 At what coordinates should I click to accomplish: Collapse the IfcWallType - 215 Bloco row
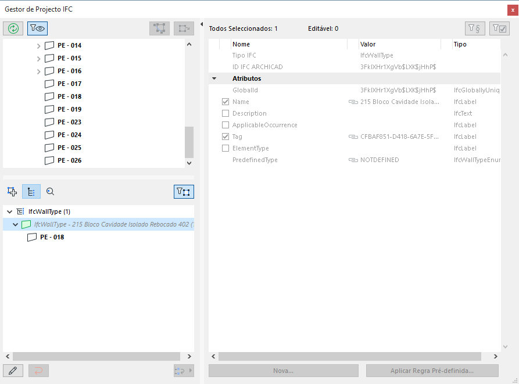tap(15, 225)
